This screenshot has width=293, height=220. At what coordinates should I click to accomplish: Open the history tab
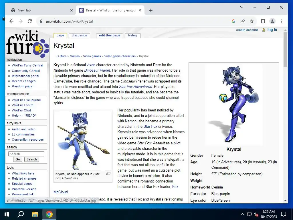(x=133, y=35)
